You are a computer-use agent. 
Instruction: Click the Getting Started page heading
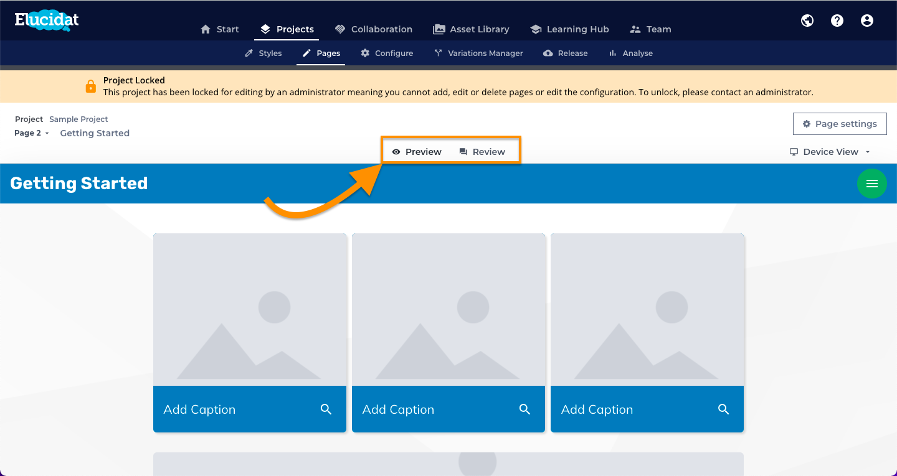(79, 184)
